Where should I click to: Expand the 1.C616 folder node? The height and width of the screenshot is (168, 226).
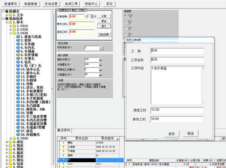click(x=11, y=26)
